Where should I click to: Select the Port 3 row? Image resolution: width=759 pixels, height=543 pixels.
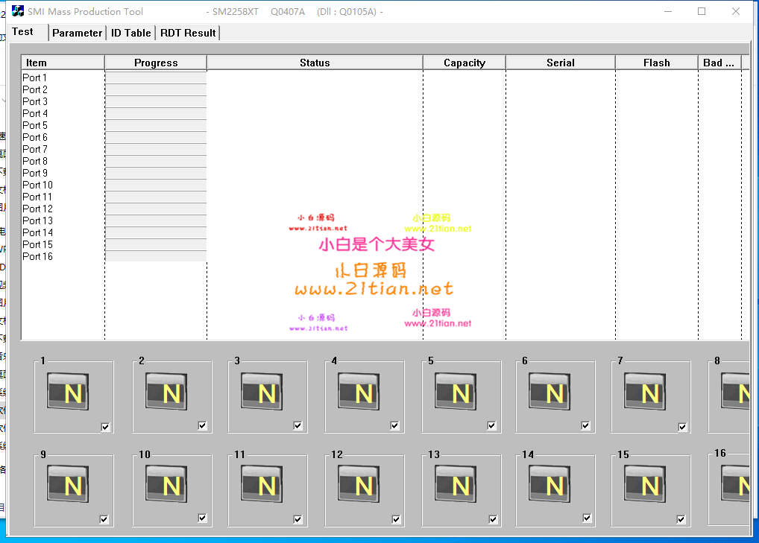[35, 101]
